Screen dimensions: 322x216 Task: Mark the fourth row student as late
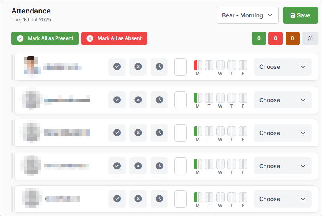click(159, 166)
